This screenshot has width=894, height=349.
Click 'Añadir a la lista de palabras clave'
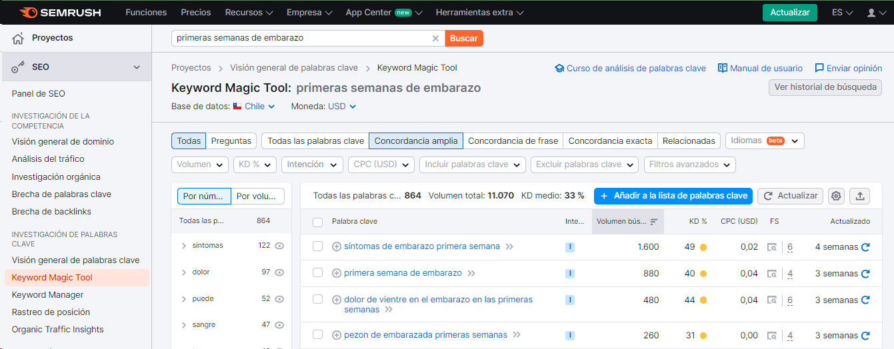[x=673, y=196]
